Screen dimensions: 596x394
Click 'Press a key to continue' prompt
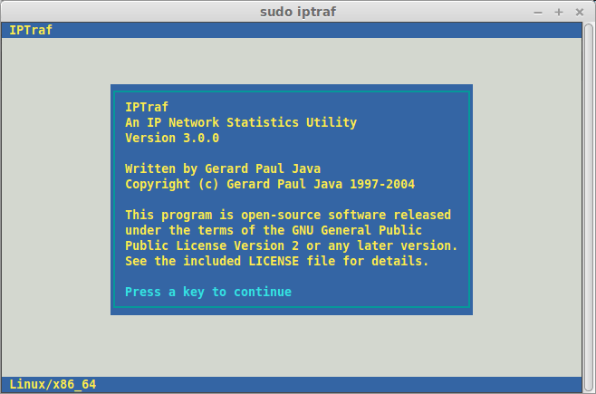click(208, 292)
